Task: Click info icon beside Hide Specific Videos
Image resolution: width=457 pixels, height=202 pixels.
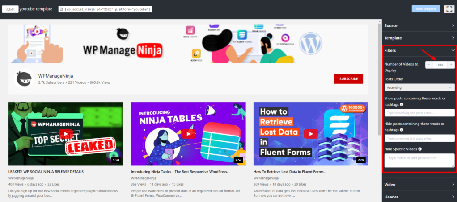Action: [420, 149]
